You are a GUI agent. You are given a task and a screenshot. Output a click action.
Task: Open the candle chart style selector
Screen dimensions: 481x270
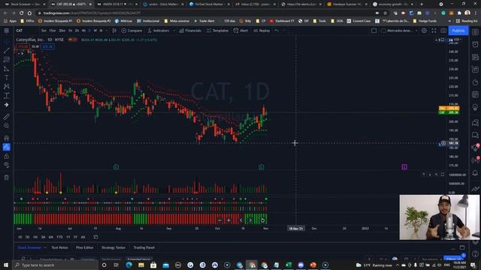click(114, 31)
